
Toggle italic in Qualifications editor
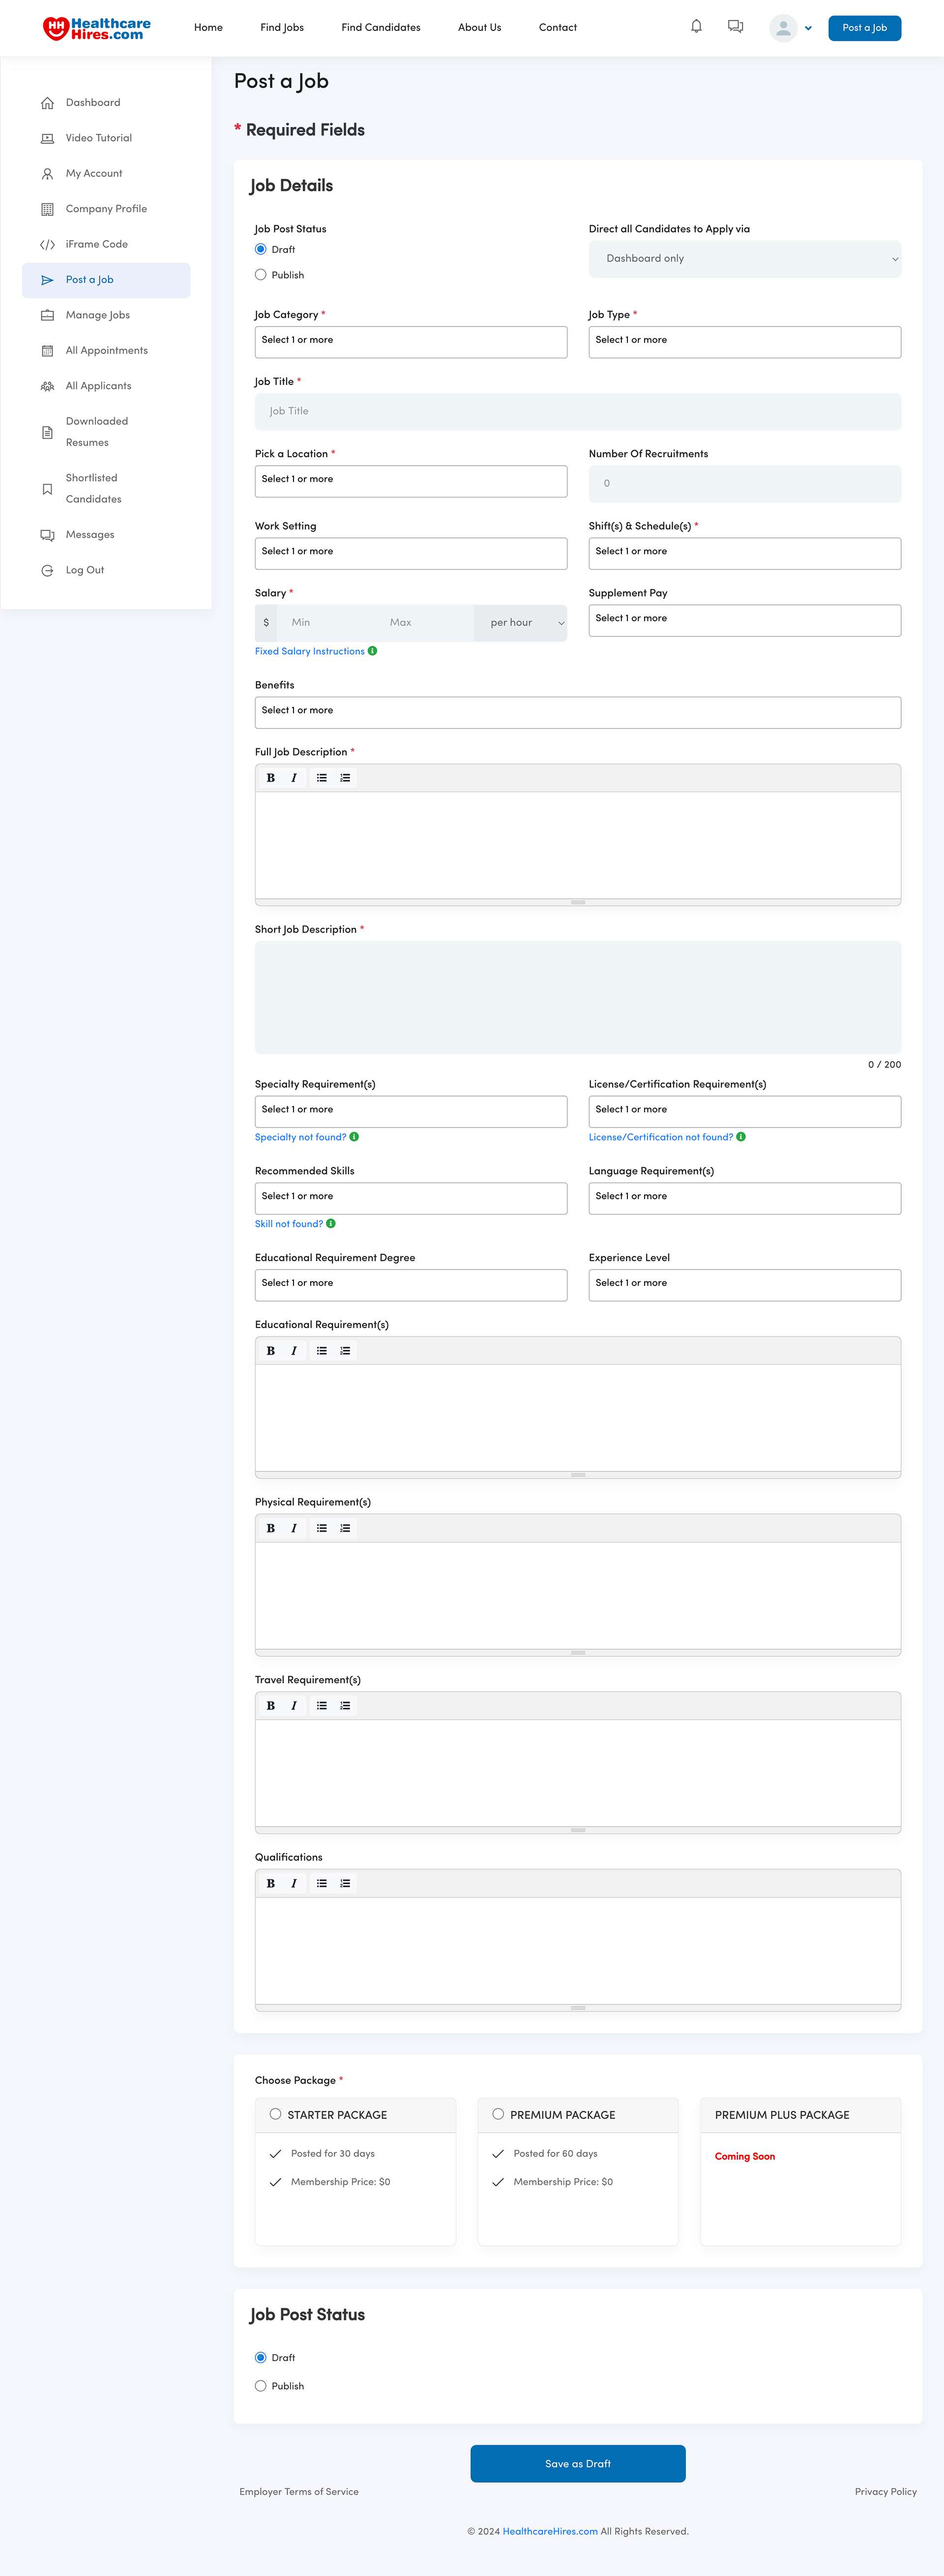click(294, 1883)
